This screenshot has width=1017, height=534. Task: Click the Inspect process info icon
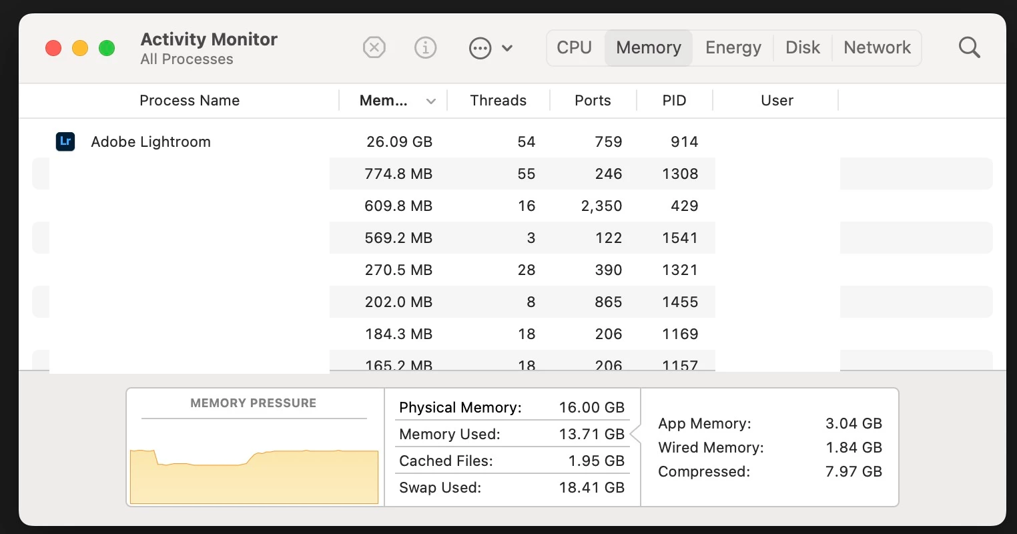point(426,48)
